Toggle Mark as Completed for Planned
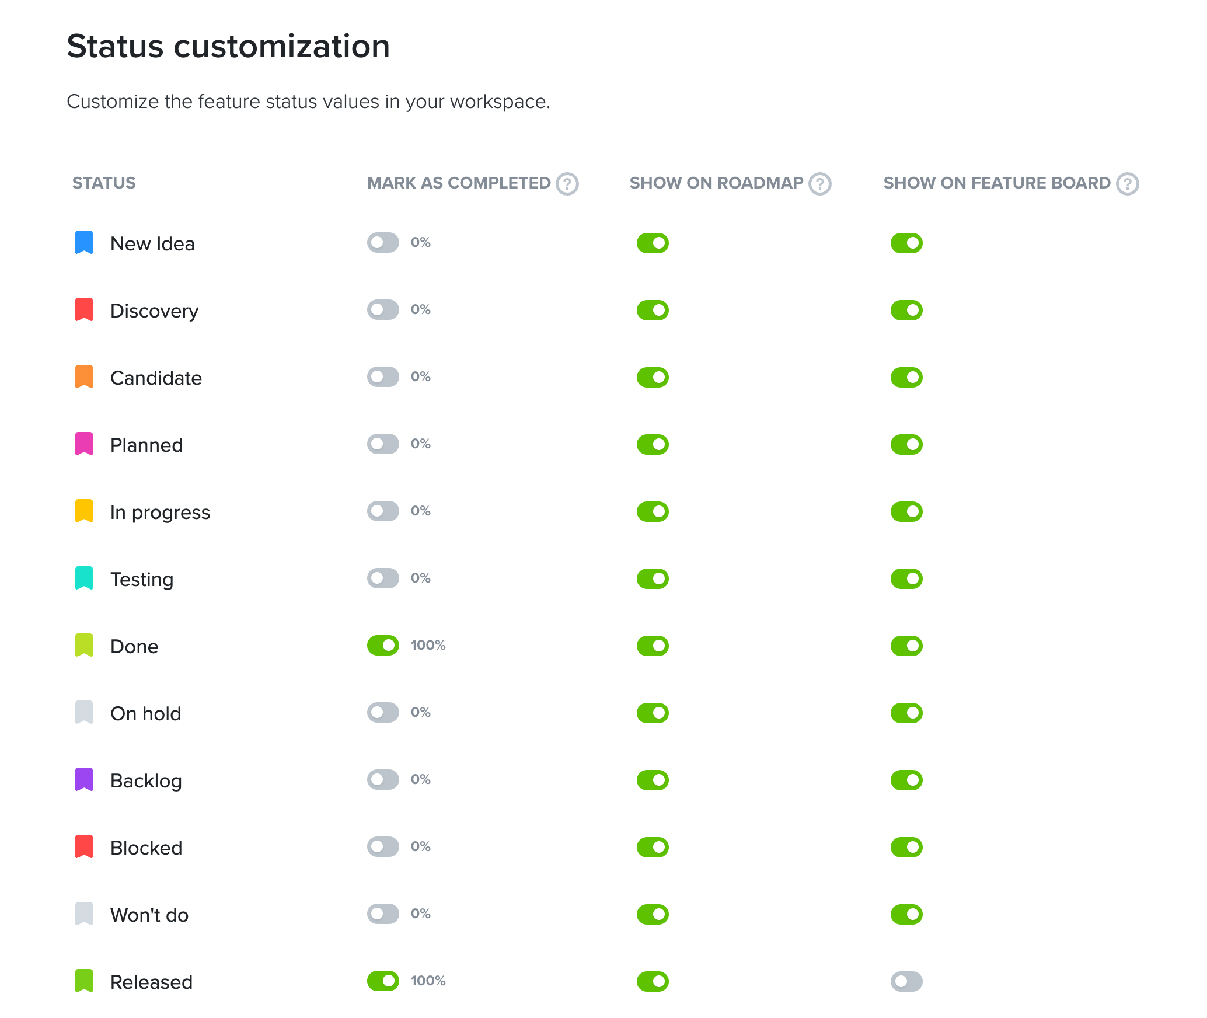This screenshot has width=1207, height=1018. (383, 444)
